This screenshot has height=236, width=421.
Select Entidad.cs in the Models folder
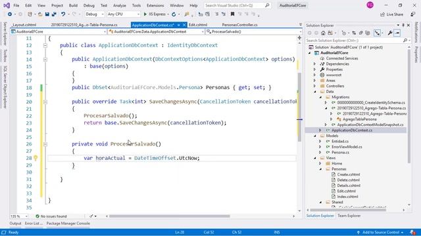[x=340, y=142]
